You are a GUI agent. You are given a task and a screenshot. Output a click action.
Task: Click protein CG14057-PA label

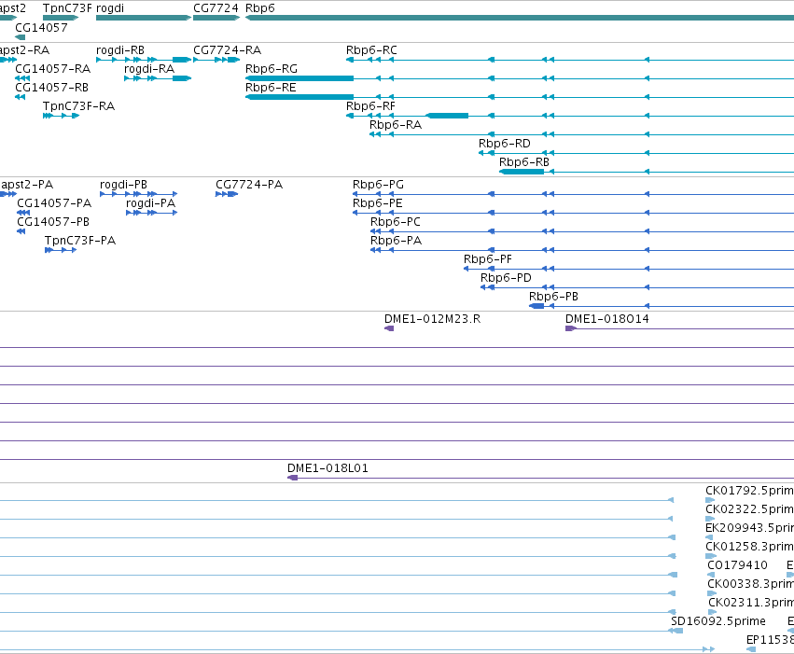click(54, 203)
